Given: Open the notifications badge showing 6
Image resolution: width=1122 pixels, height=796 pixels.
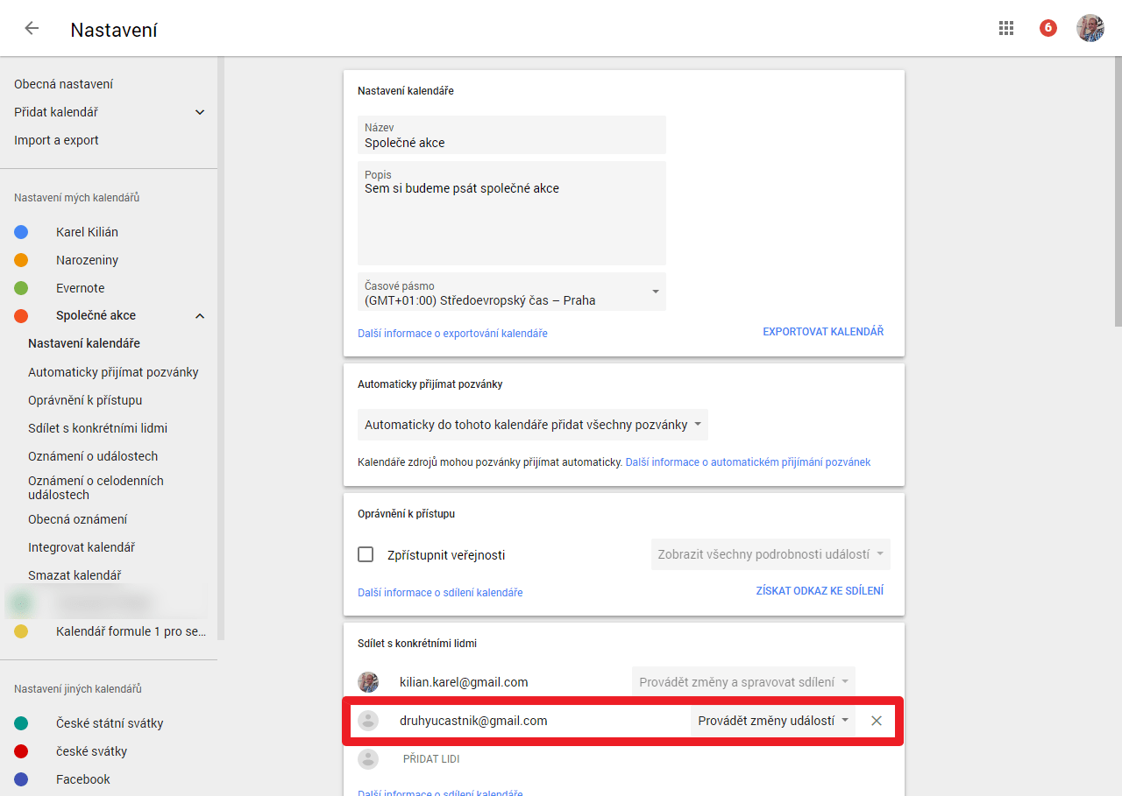Looking at the screenshot, I should point(1048,28).
